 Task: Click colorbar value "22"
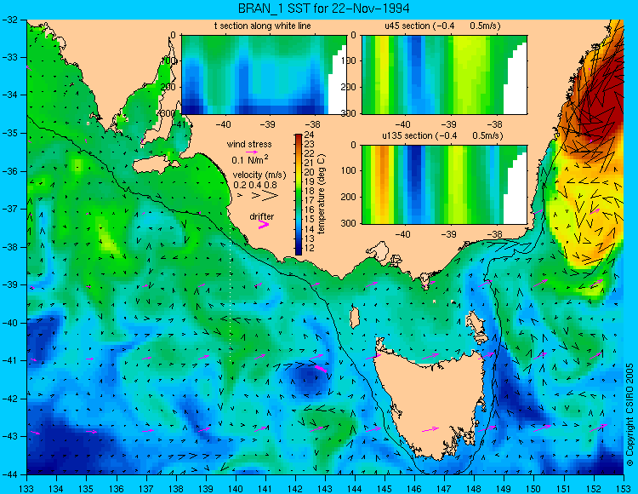tap(310, 153)
